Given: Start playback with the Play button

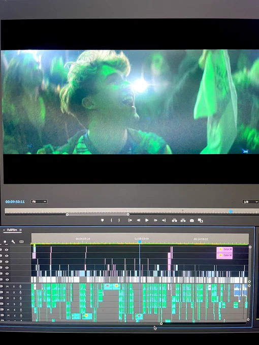Looking at the screenshot, I should [x=147, y=220].
